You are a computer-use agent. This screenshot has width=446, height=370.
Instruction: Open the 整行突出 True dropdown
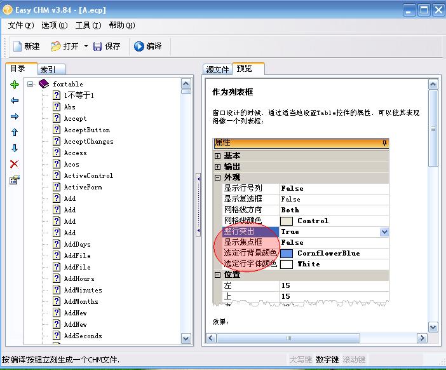tap(384, 232)
